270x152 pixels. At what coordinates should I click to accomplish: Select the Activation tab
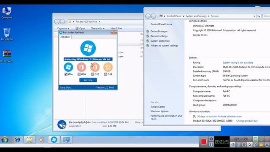click(x=65, y=37)
